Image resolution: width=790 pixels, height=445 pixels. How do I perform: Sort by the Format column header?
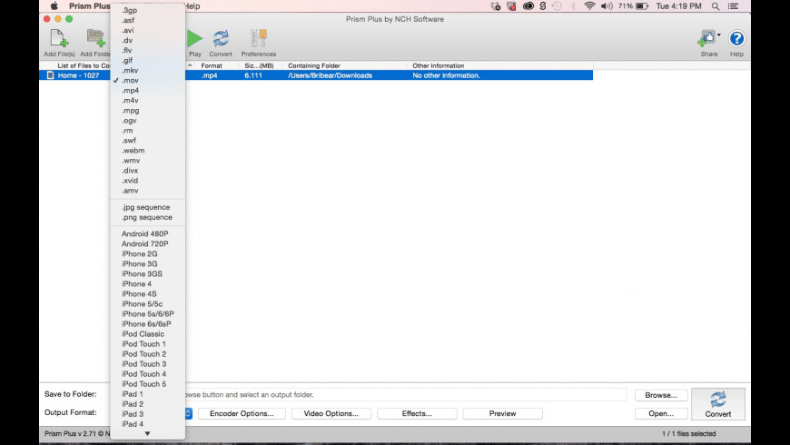(212, 65)
